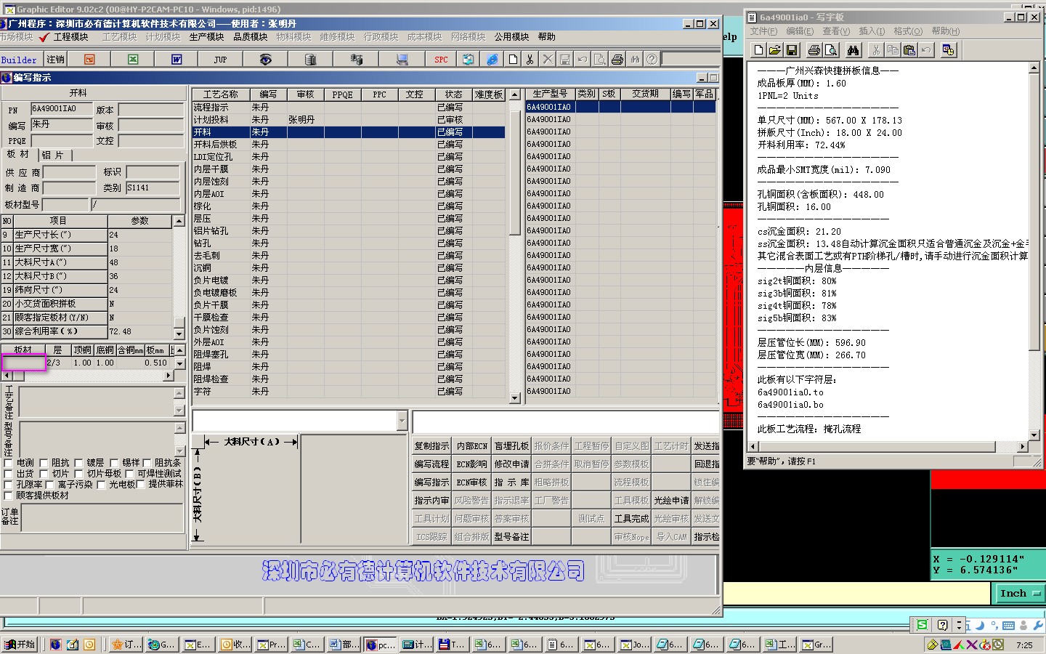The image size is (1046, 654).
Task: Click the 修改申请 button
Action: click(x=511, y=464)
